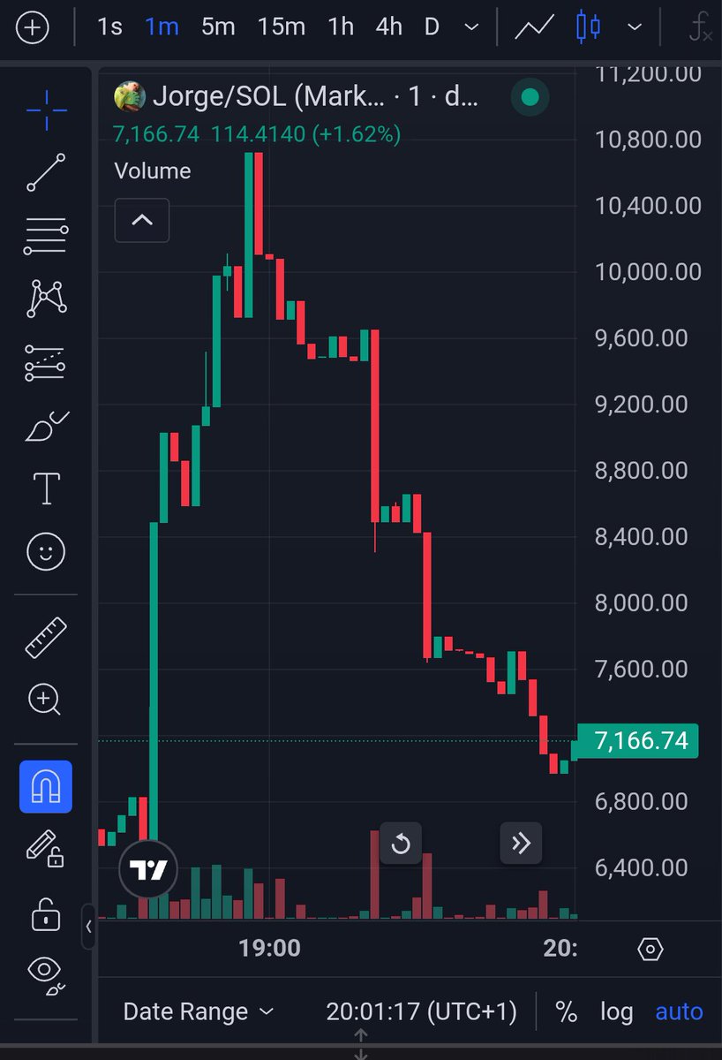Collapse the drawing toolbar side arrow
Viewport: 722px width, 1060px height.
[88, 927]
